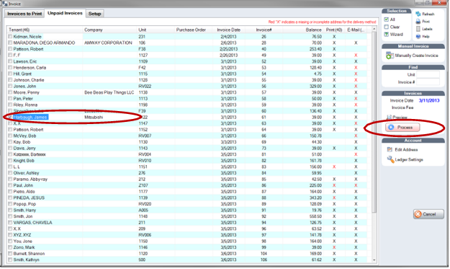Click the Print icon in the right panel
Screen dimensions: 450x269
(x=418, y=22)
